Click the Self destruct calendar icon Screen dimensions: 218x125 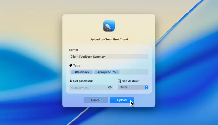click(119, 81)
